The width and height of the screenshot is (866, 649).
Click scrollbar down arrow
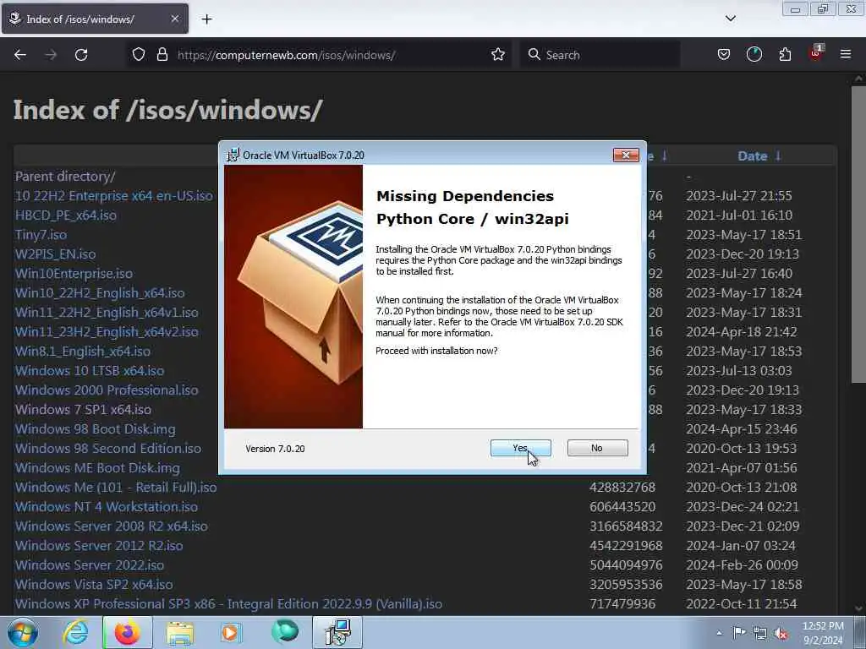[x=858, y=608]
